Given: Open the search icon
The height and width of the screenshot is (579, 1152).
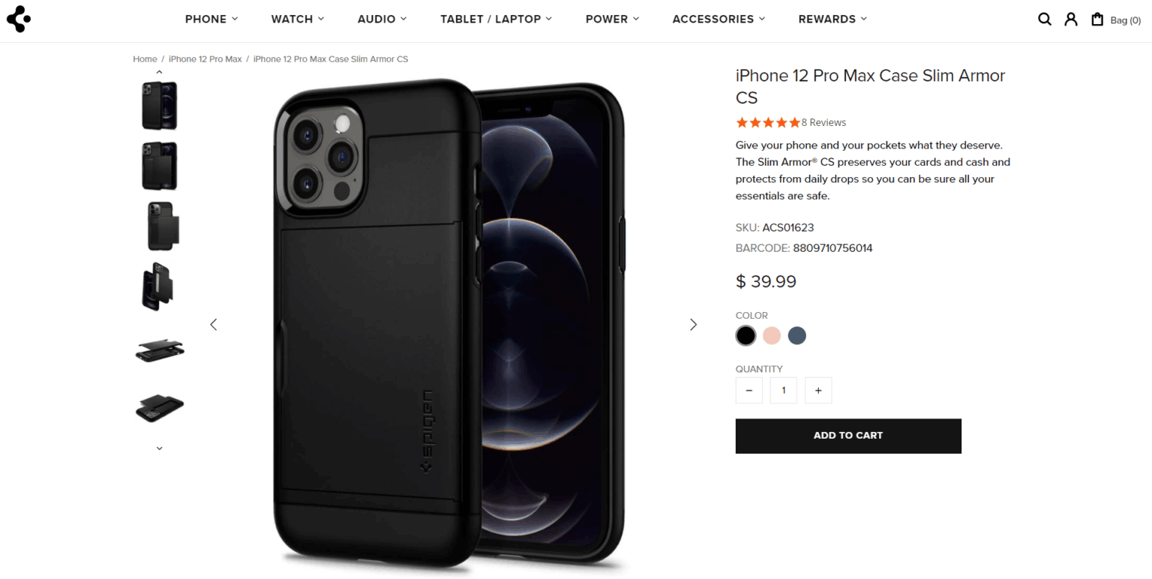Looking at the screenshot, I should [1045, 19].
